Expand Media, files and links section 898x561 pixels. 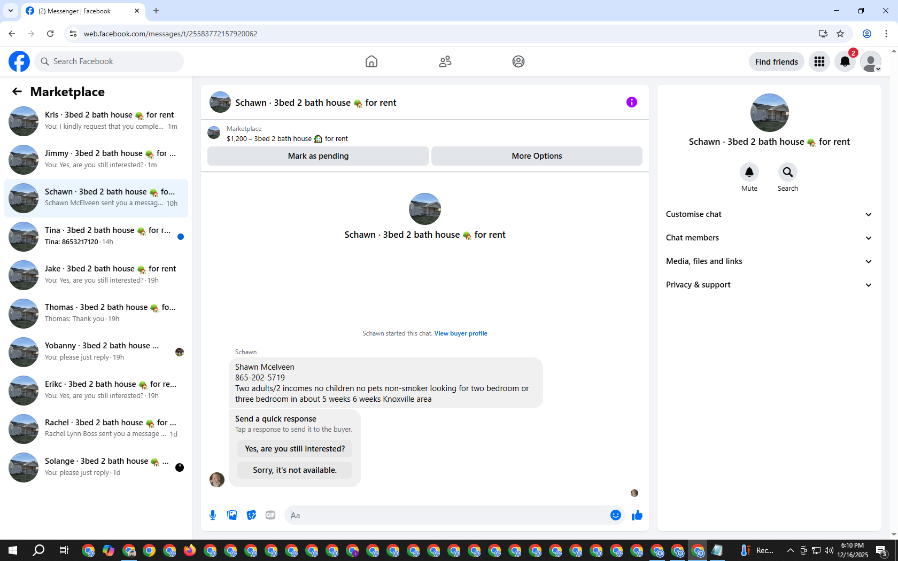[769, 261]
